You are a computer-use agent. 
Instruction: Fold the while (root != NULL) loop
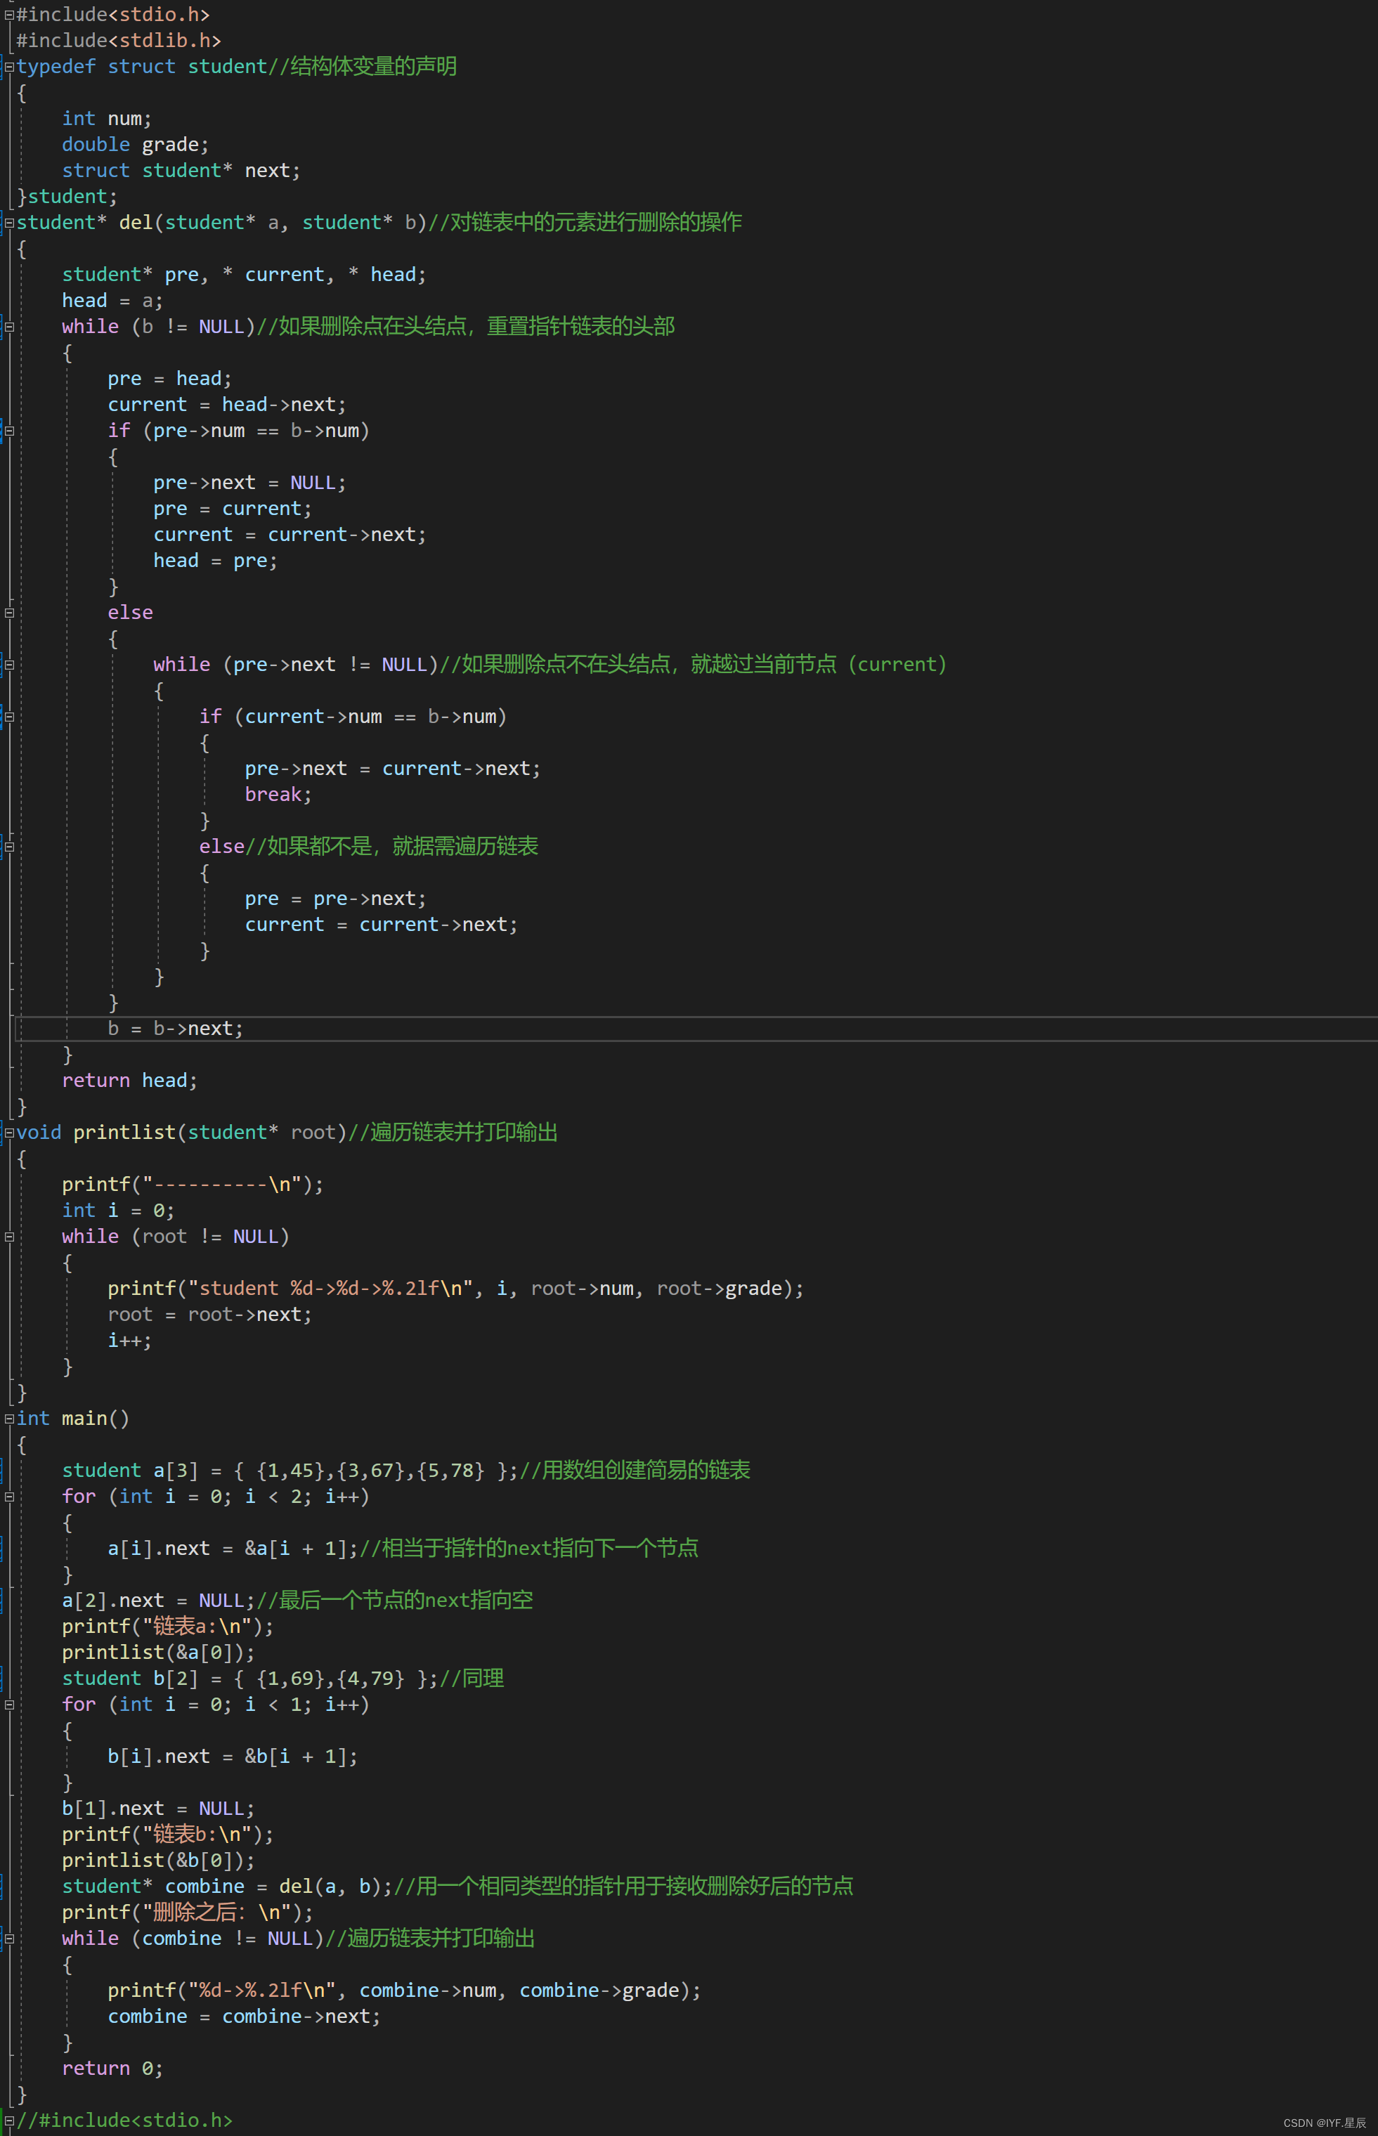tap(9, 1238)
